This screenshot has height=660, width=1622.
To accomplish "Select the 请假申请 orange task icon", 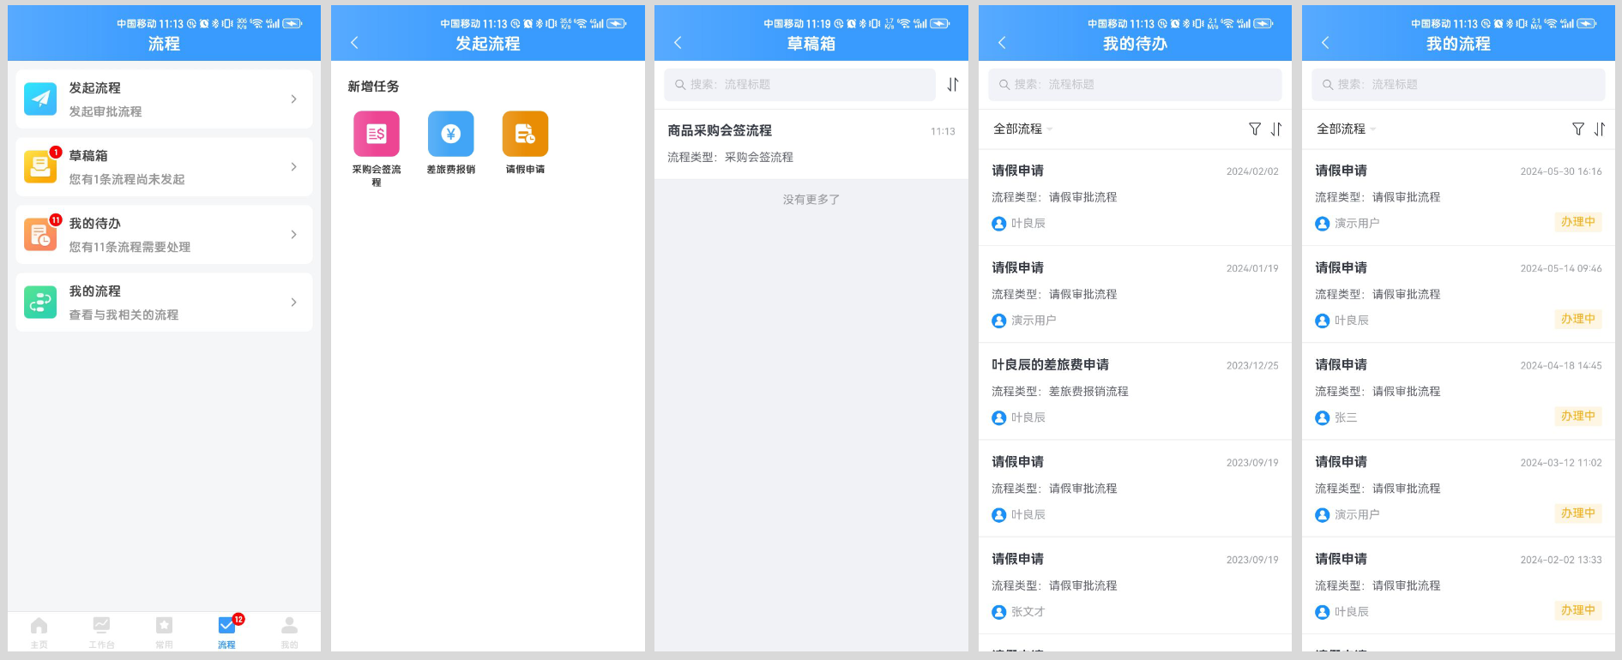I will click(525, 134).
